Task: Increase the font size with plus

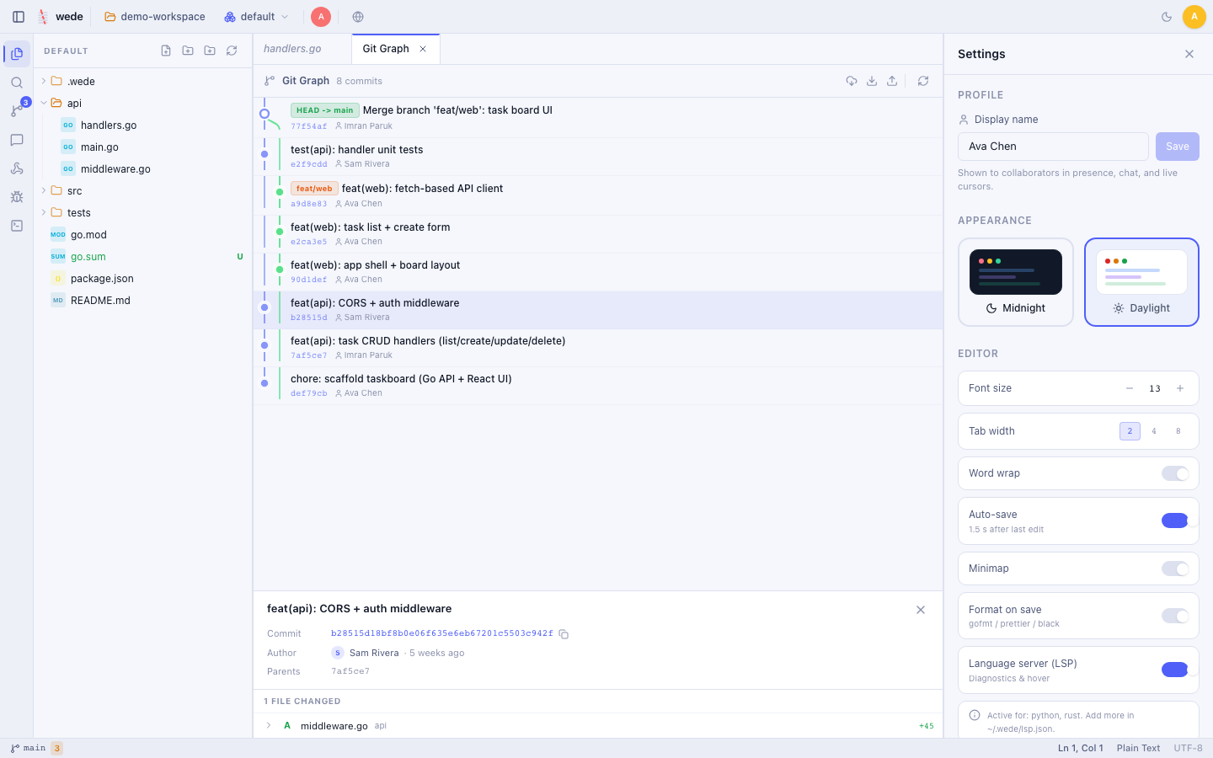Action: (1180, 388)
